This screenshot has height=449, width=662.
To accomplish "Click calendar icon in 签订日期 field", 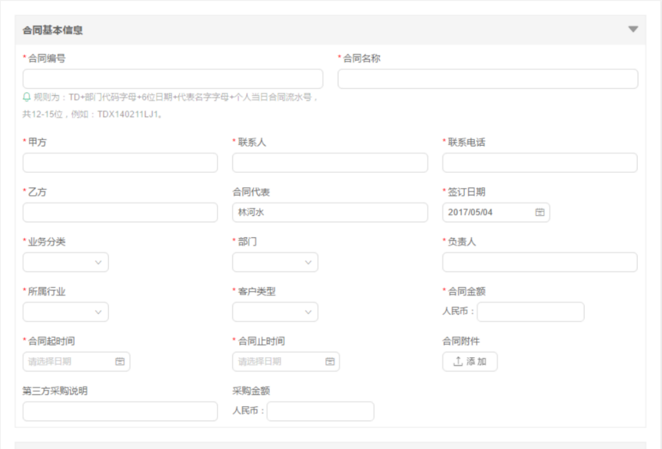I will pyautogui.click(x=539, y=212).
